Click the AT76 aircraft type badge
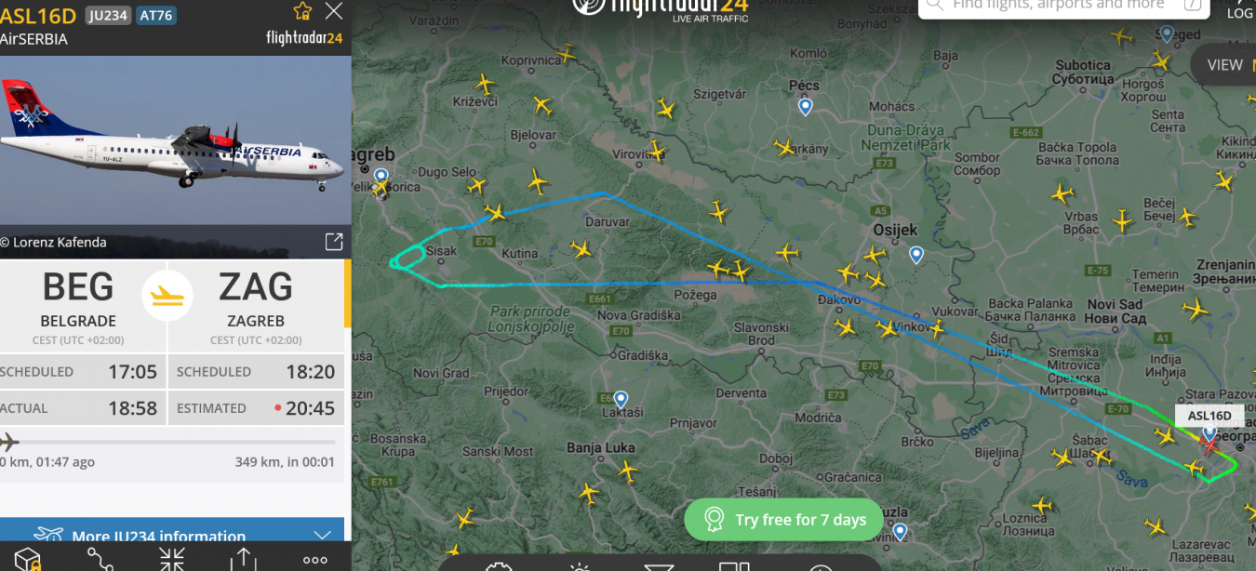The width and height of the screenshot is (1256, 571). [x=155, y=15]
